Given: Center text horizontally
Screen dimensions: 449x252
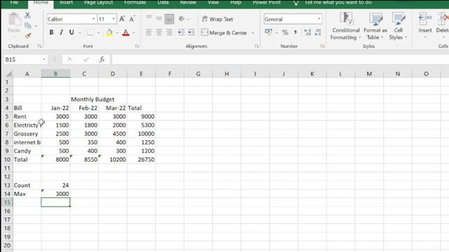Looking at the screenshot, I should 159,32.
